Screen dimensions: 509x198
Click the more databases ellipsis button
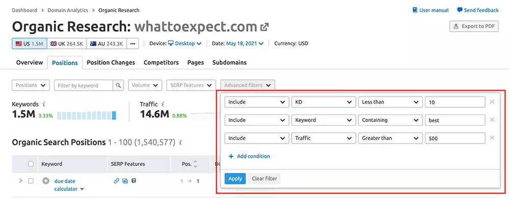pos(132,43)
